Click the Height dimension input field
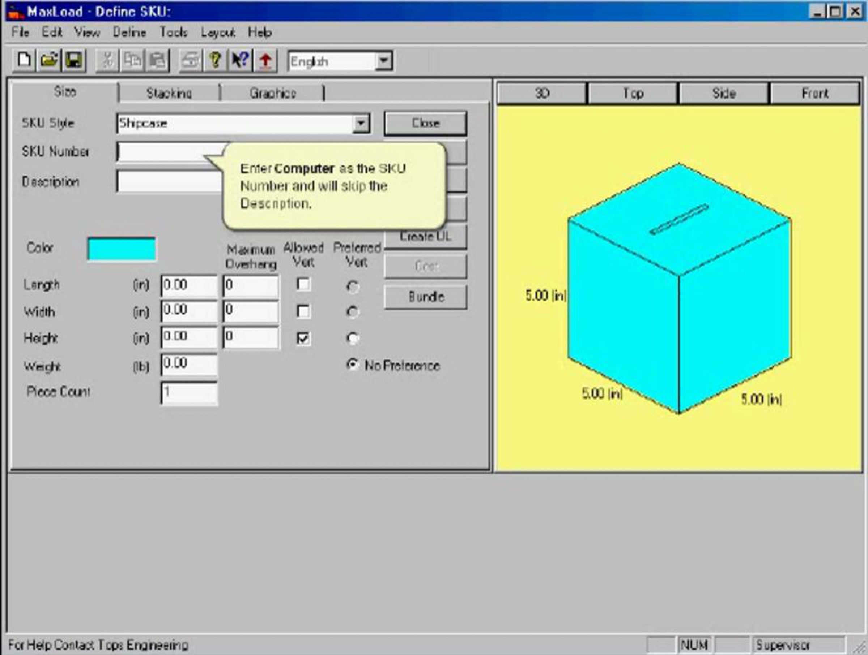 189,337
